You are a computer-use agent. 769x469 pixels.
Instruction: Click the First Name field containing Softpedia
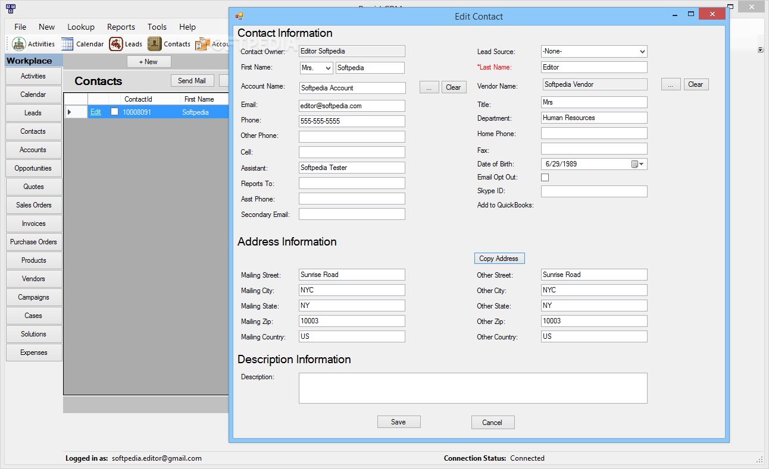click(x=370, y=68)
